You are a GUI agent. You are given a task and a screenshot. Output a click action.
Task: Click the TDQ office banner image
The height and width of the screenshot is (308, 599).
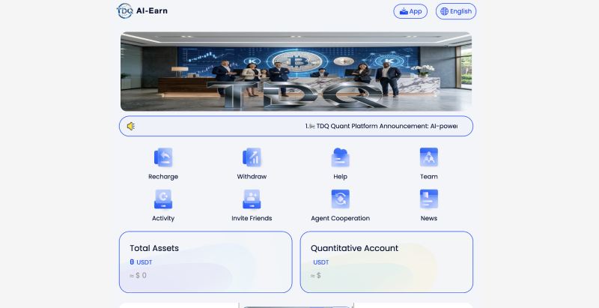pos(296,71)
